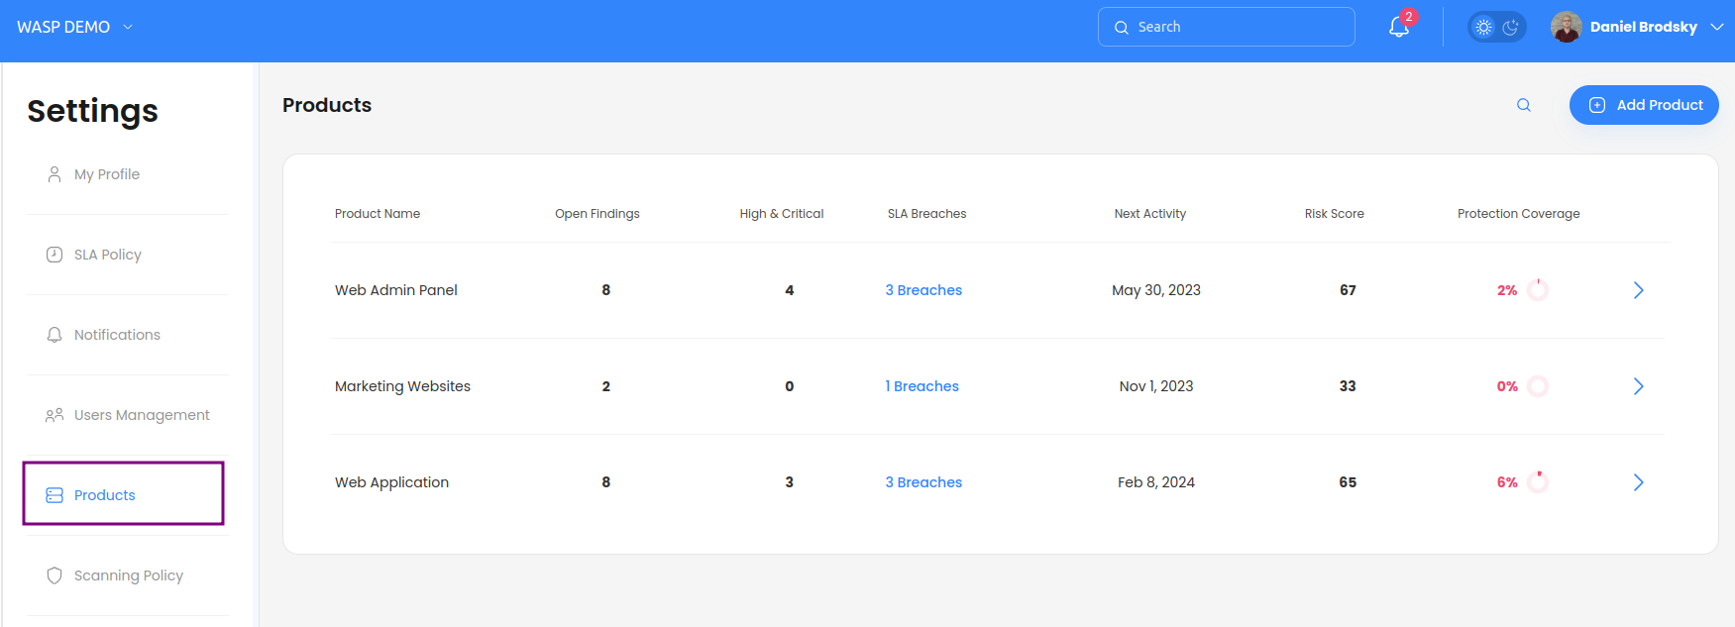
Task: Click the Marketing Websites product name
Action: click(x=402, y=386)
